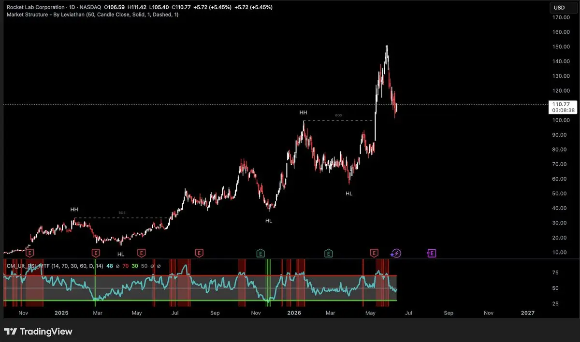
Task: Click the purple lightning event icon
Action: pos(395,253)
